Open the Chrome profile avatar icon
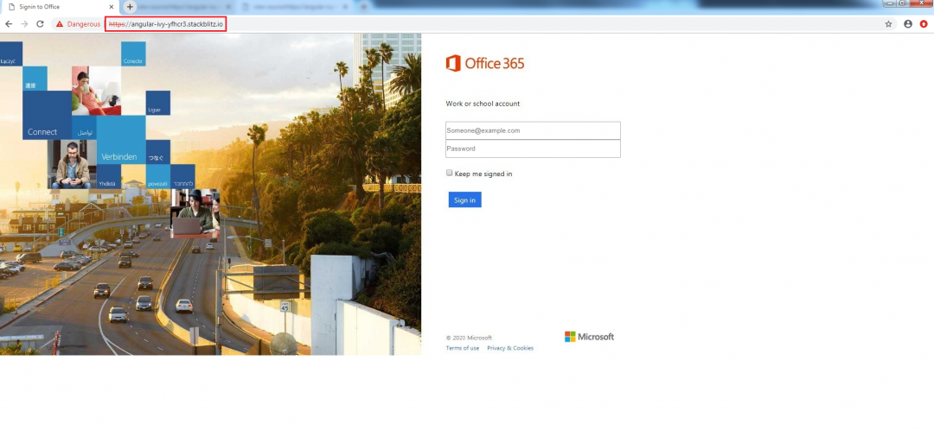The width and height of the screenshot is (934, 430). click(x=908, y=24)
